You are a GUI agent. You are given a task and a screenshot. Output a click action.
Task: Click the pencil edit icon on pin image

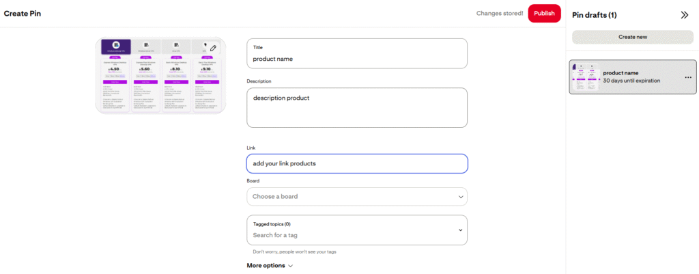coord(213,48)
